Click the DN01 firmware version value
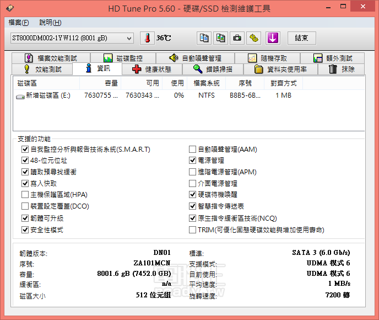 coord(162,253)
